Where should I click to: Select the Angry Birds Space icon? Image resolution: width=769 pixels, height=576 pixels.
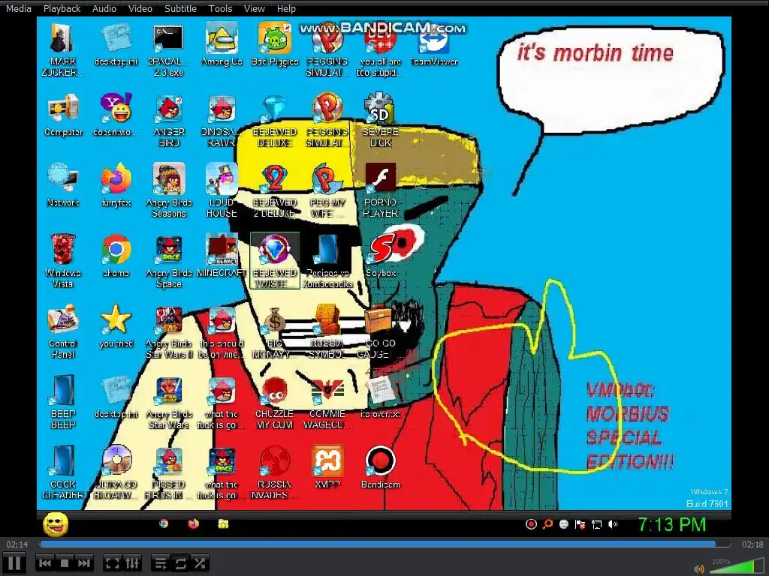point(169,262)
